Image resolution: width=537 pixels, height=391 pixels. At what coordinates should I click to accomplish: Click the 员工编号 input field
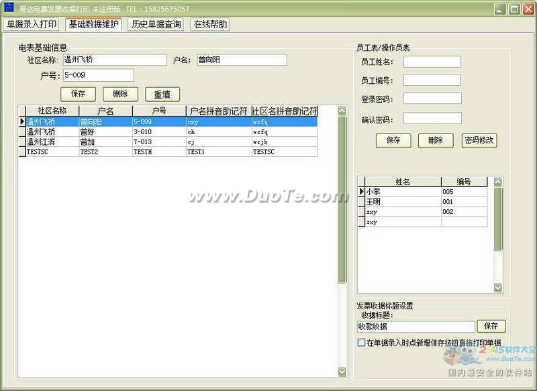pyautogui.click(x=432, y=80)
